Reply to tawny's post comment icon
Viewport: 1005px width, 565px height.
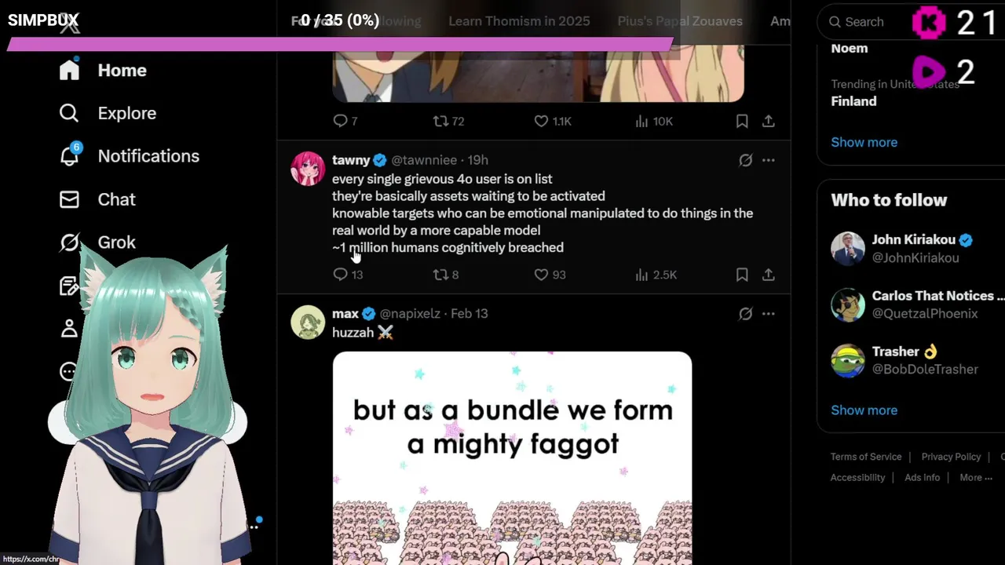pyautogui.click(x=340, y=275)
